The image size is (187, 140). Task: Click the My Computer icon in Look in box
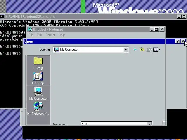coord(56,50)
